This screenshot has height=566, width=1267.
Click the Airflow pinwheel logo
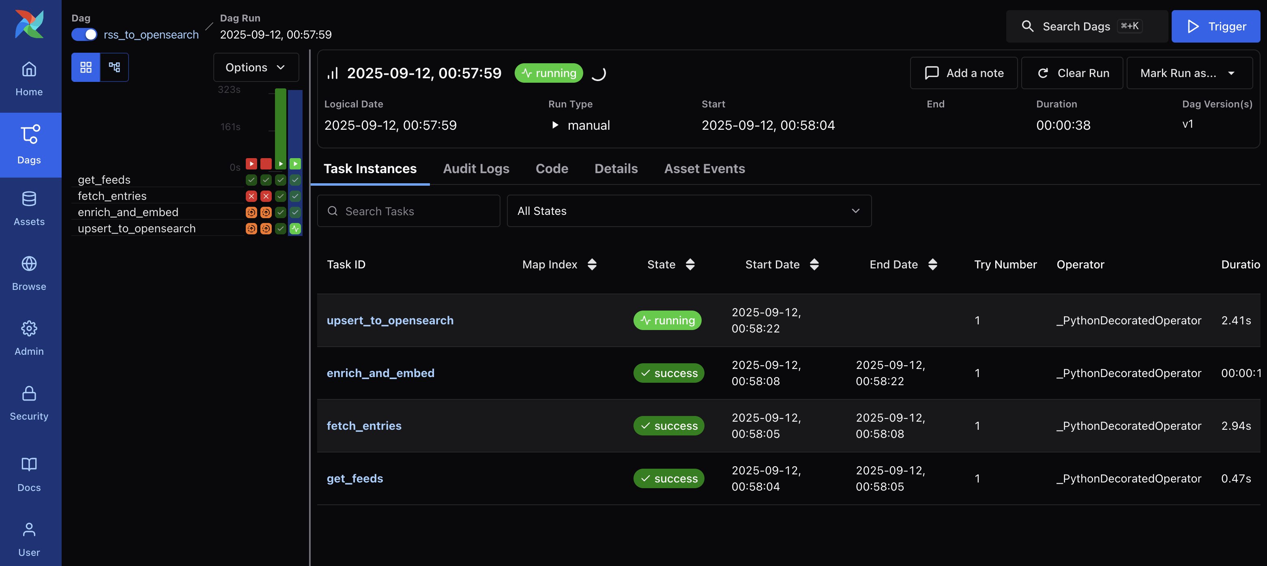[x=29, y=24]
